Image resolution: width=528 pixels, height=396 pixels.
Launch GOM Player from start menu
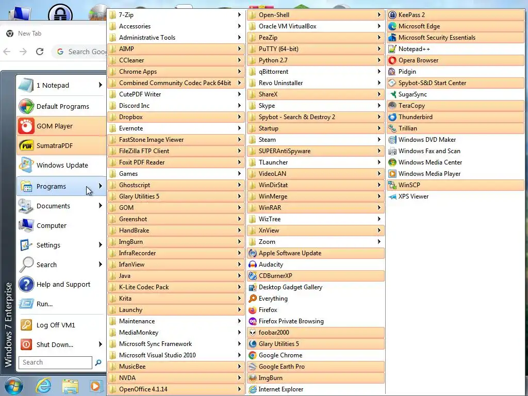click(x=61, y=126)
